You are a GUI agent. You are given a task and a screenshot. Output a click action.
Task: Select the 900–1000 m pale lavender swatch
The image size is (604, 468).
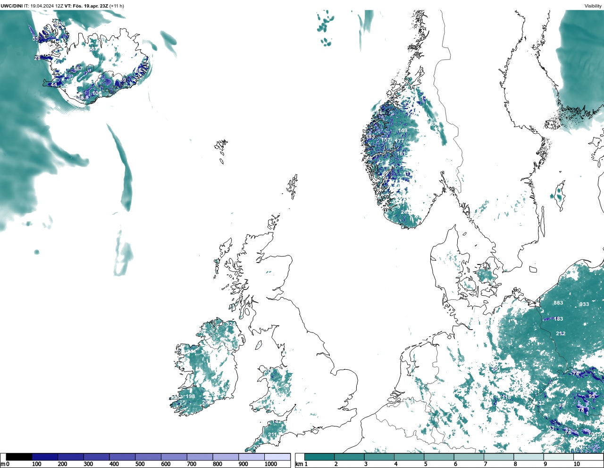pos(251,457)
